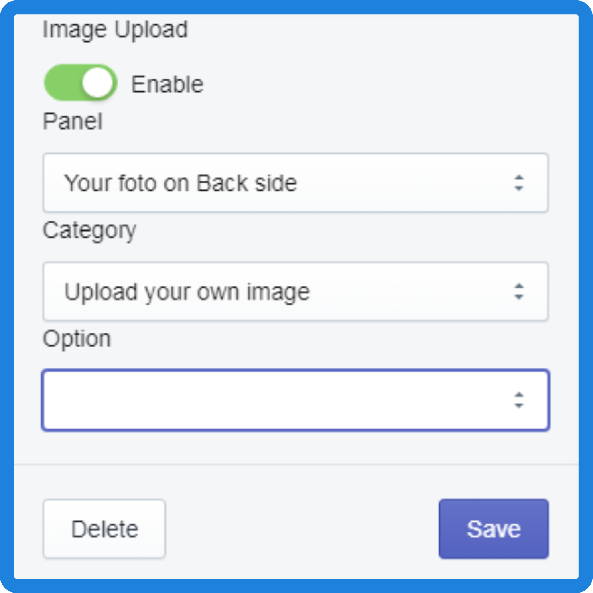
Task: Click the 'Your foto on Back side' text
Action: coord(181,183)
